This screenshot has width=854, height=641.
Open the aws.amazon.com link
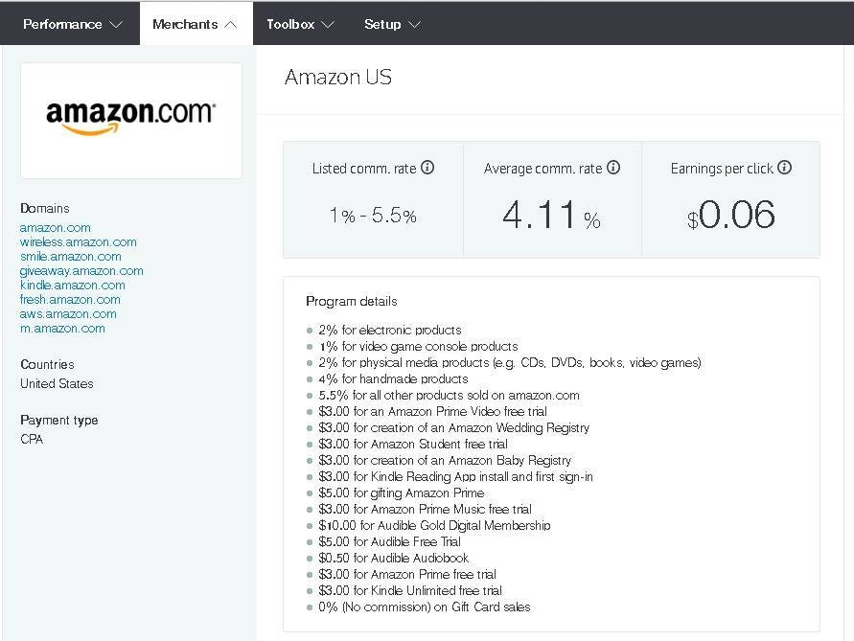(68, 314)
